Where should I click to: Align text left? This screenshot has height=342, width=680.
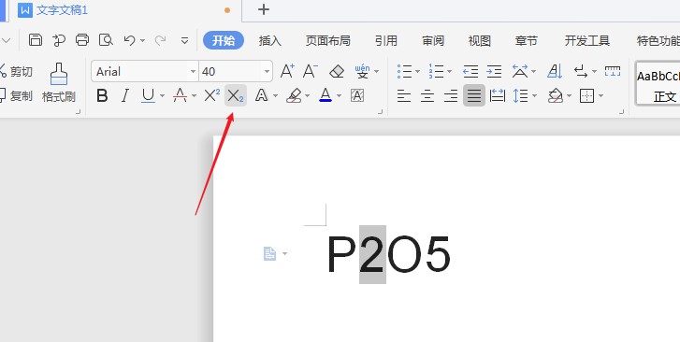404,96
